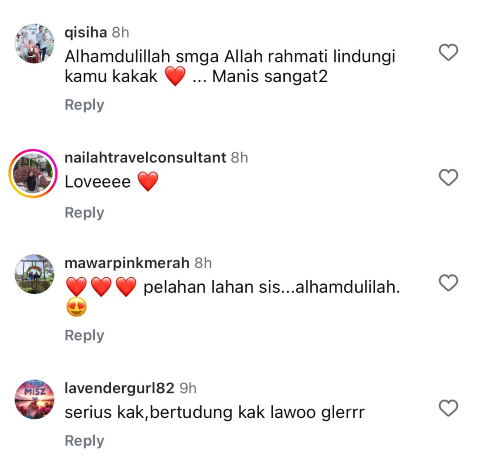View nailahtravelconsultant's story via ringed avatar
The height and width of the screenshot is (474, 483).
tap(33, 173)
